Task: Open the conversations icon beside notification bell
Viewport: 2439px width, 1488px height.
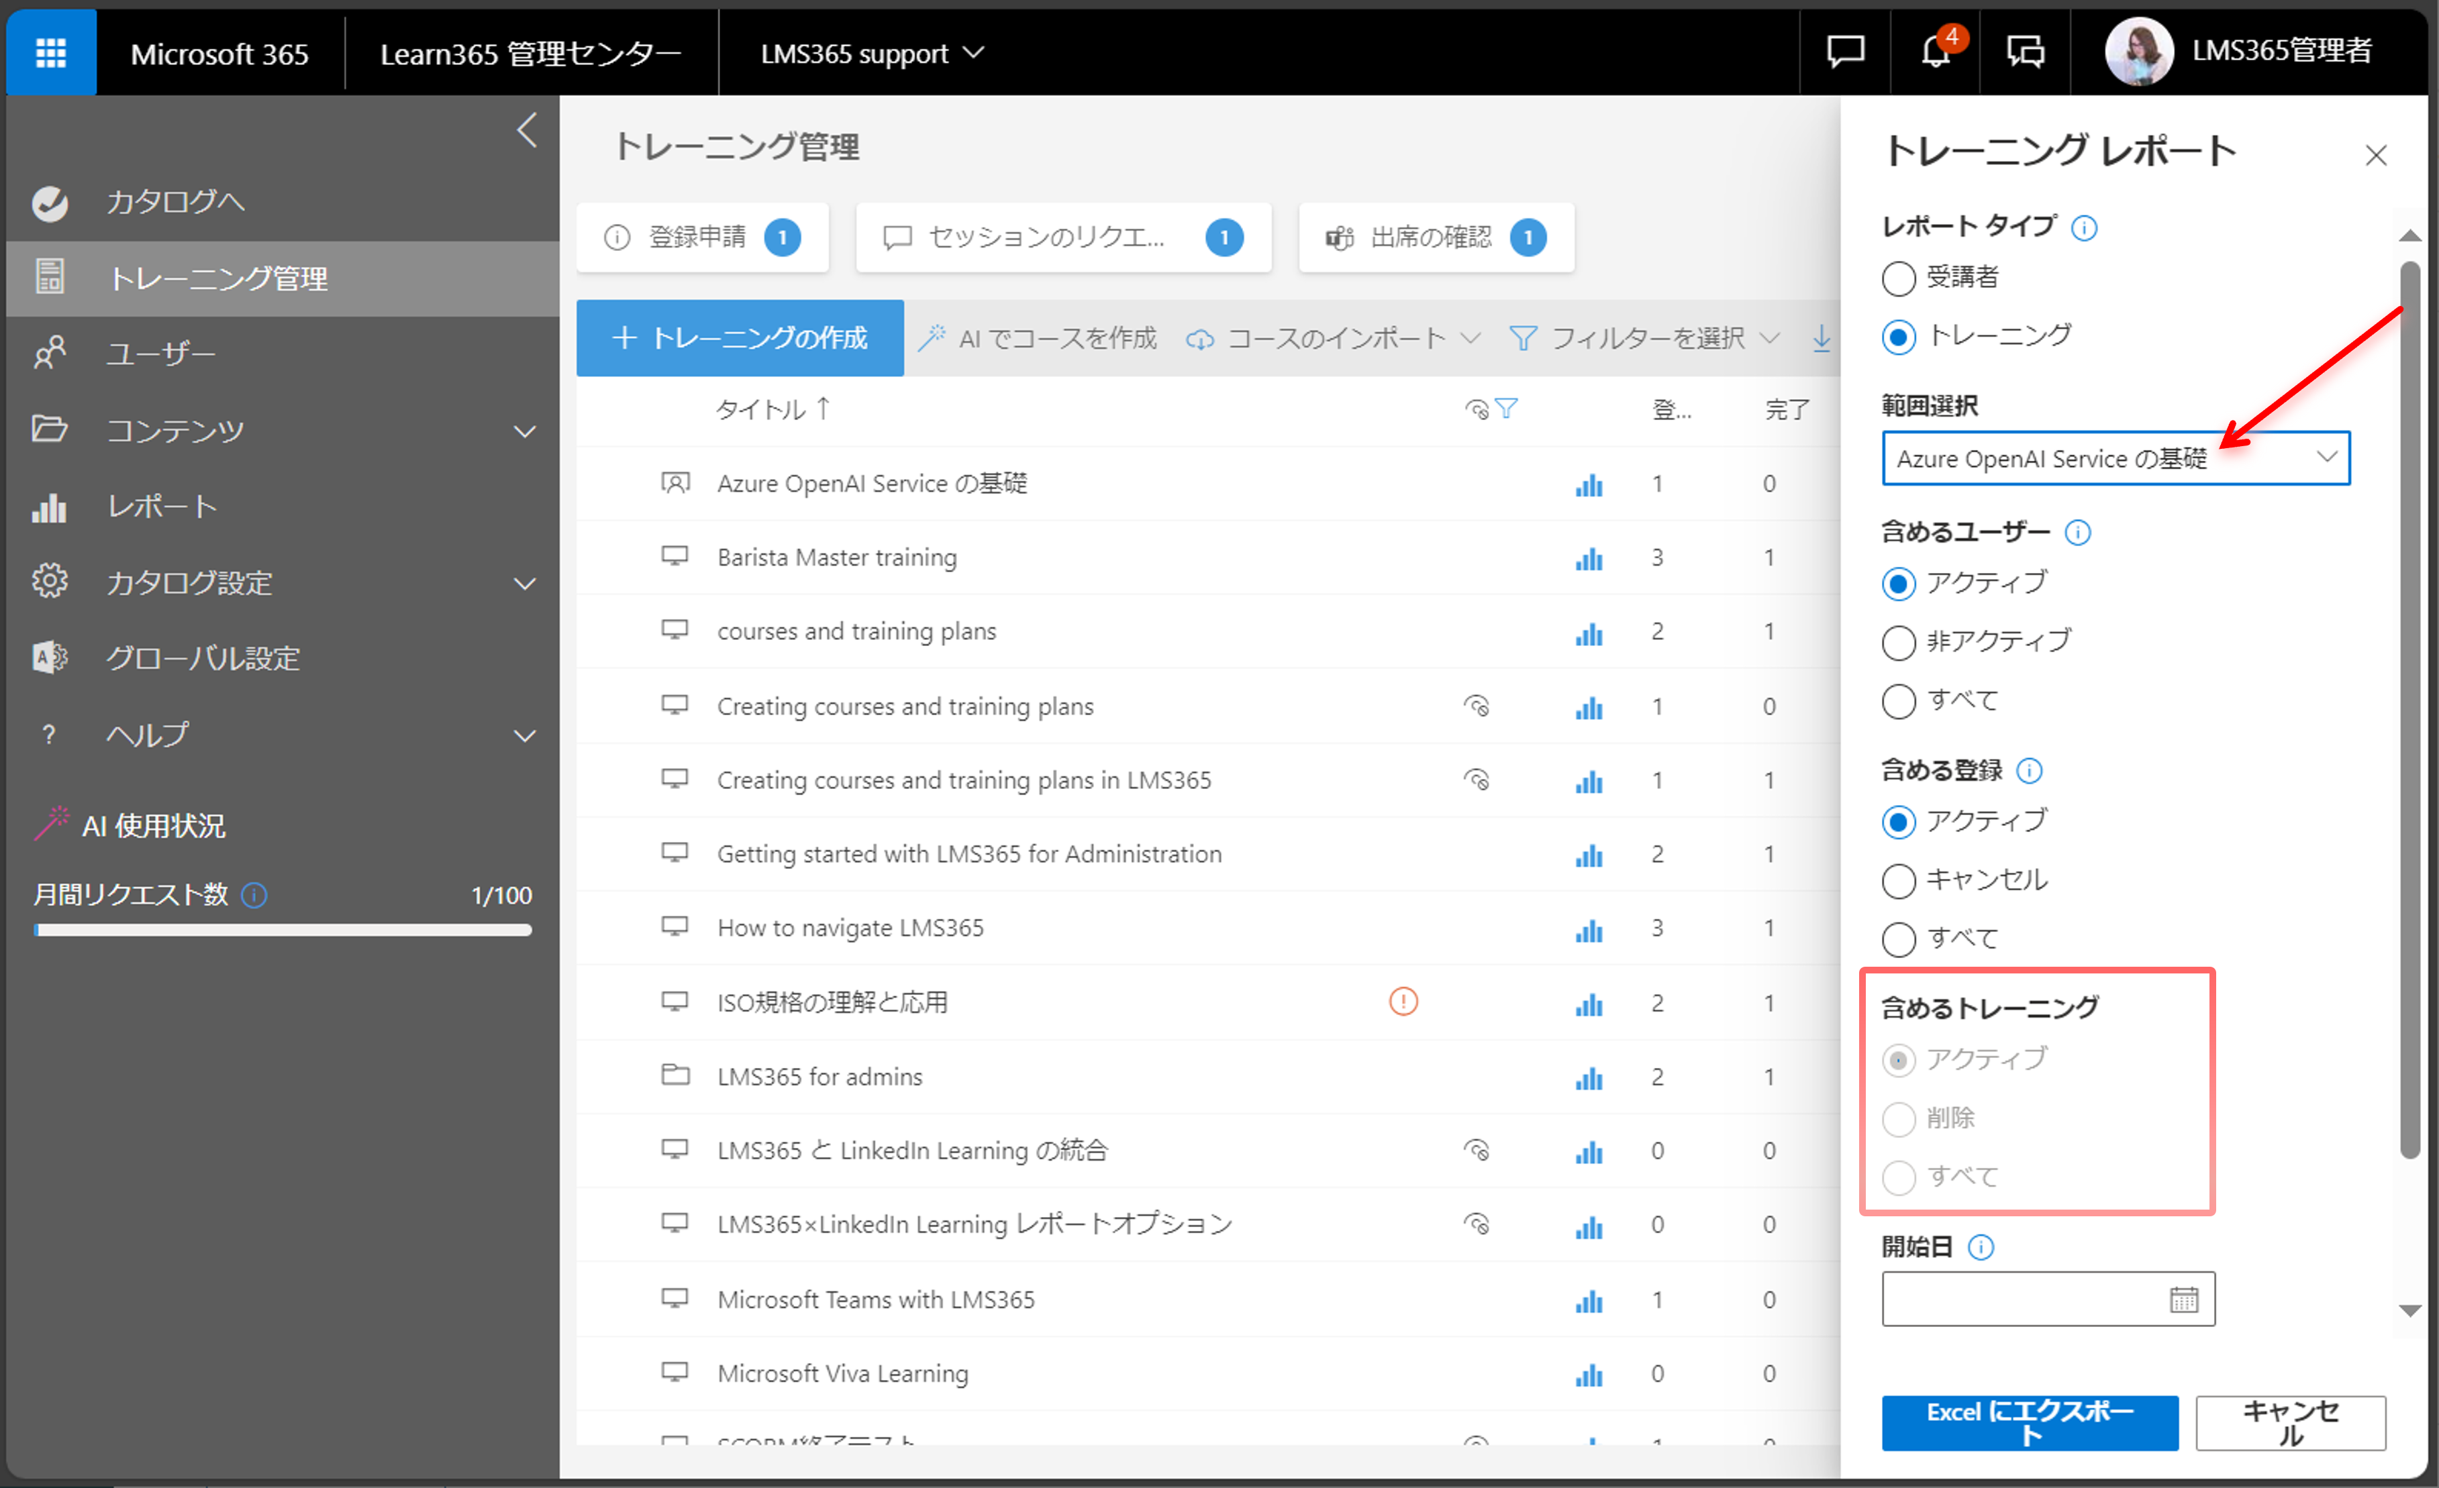Action: (2026, 52)
